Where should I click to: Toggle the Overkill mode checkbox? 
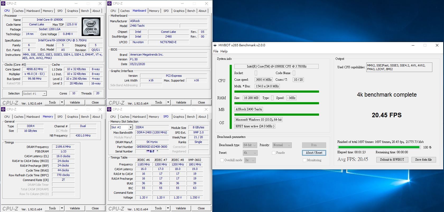tap(222, 160)
